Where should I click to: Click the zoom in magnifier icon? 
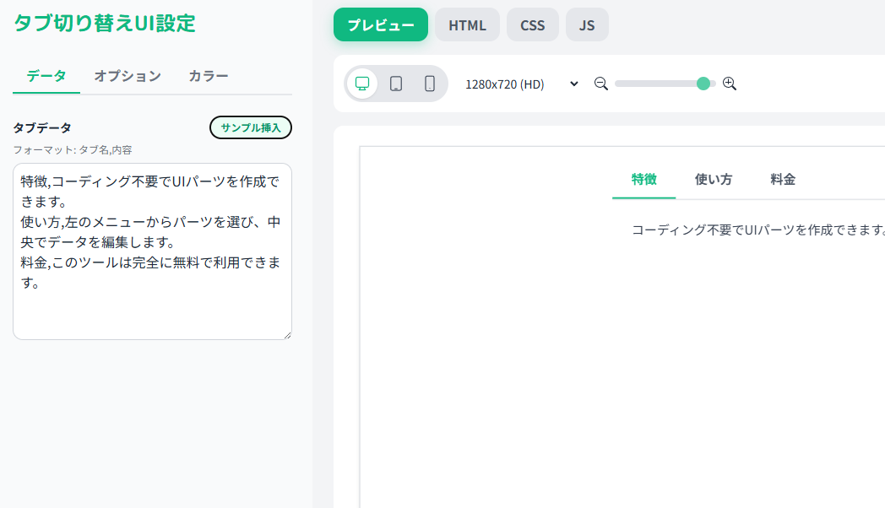[730, 84]
